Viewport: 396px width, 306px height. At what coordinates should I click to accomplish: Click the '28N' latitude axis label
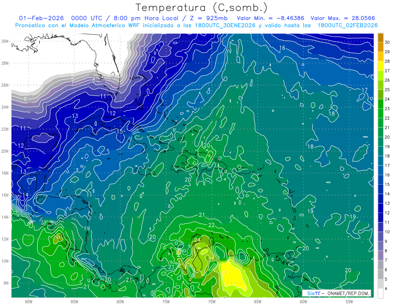click(5, 63)
